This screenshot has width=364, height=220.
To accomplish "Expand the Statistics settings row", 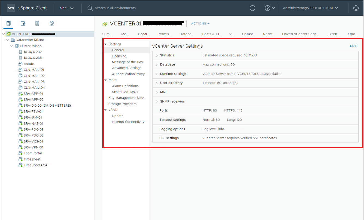I will [157, 55].
